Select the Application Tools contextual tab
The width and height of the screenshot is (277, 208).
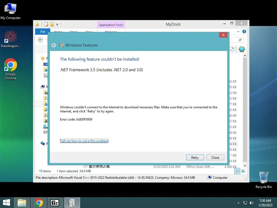(x=111, y=25)
